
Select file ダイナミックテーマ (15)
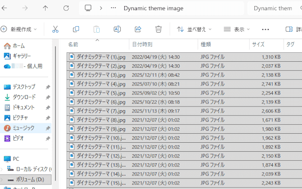pyautogui.click(x=101, y=183)
